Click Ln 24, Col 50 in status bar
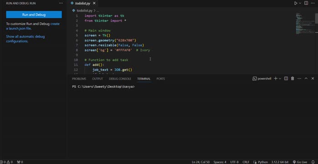318x164 pixels. [200, 162]
